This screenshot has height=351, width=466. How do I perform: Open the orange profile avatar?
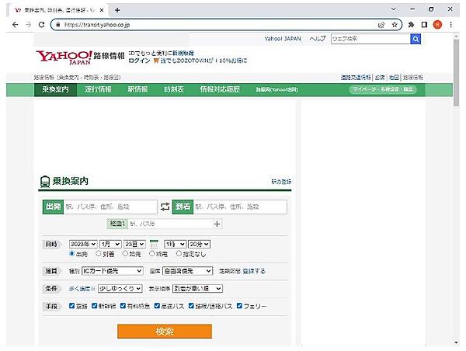coord(437,25)
